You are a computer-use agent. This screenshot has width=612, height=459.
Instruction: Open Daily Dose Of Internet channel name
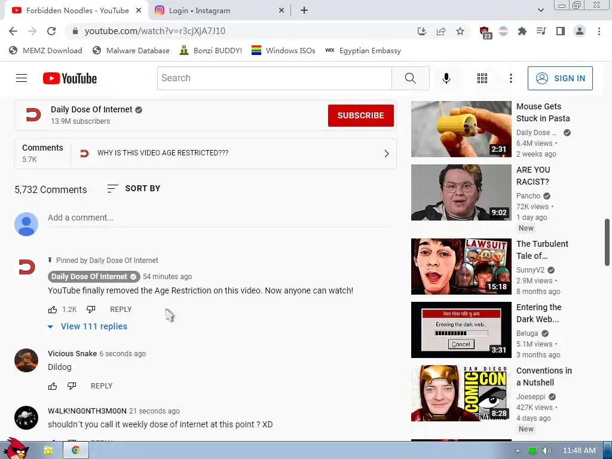(x=91, y=110)
